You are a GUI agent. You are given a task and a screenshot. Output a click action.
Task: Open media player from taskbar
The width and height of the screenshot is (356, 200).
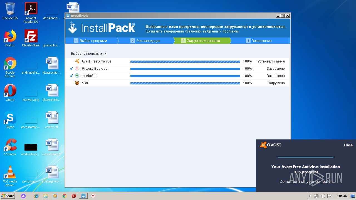[x=55, y=196]
